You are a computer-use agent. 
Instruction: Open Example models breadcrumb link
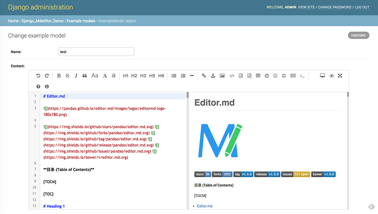pyautogui.click(x=81, y=21)
